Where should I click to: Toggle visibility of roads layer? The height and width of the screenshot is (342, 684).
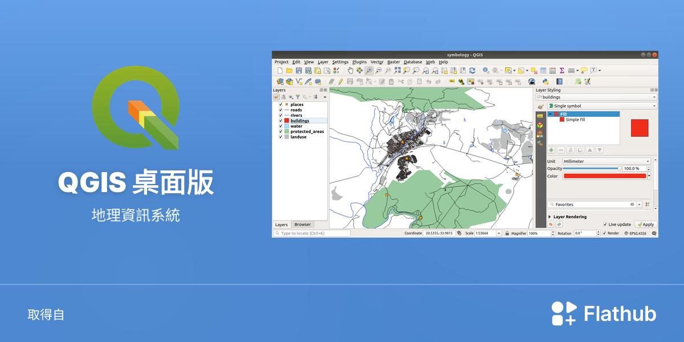[280, 110]
